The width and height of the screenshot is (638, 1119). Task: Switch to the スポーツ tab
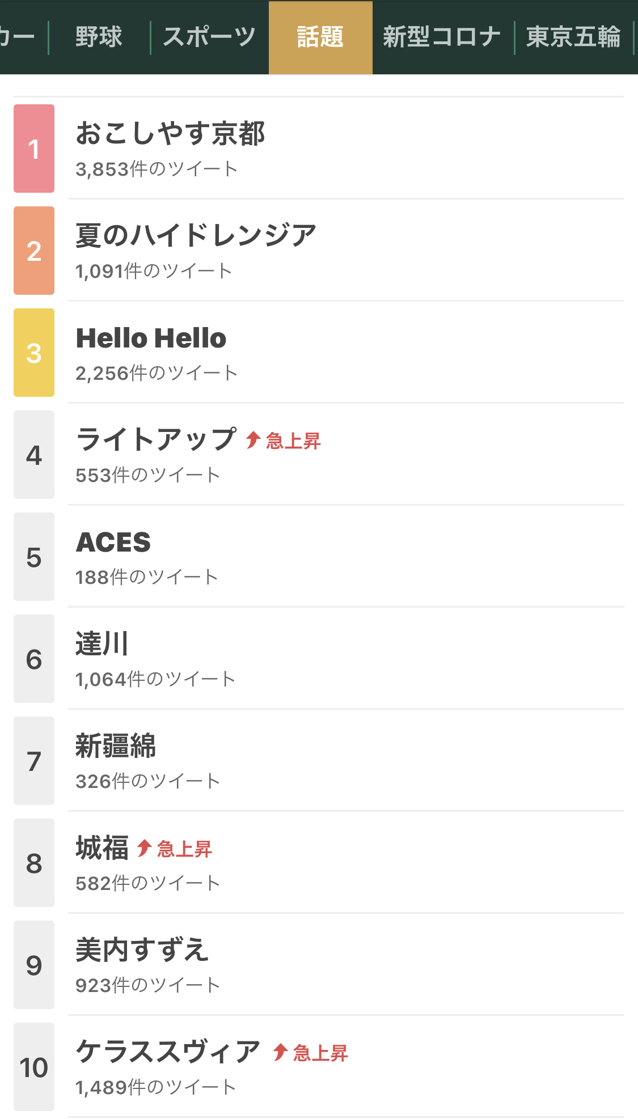click(x=209, y=37)
